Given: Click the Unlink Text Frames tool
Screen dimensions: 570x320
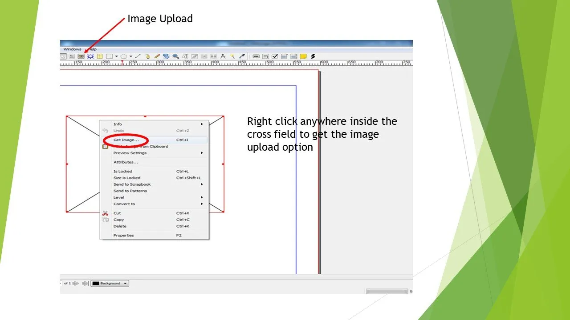Looking at the screenshot, I should tap(214, 56).
